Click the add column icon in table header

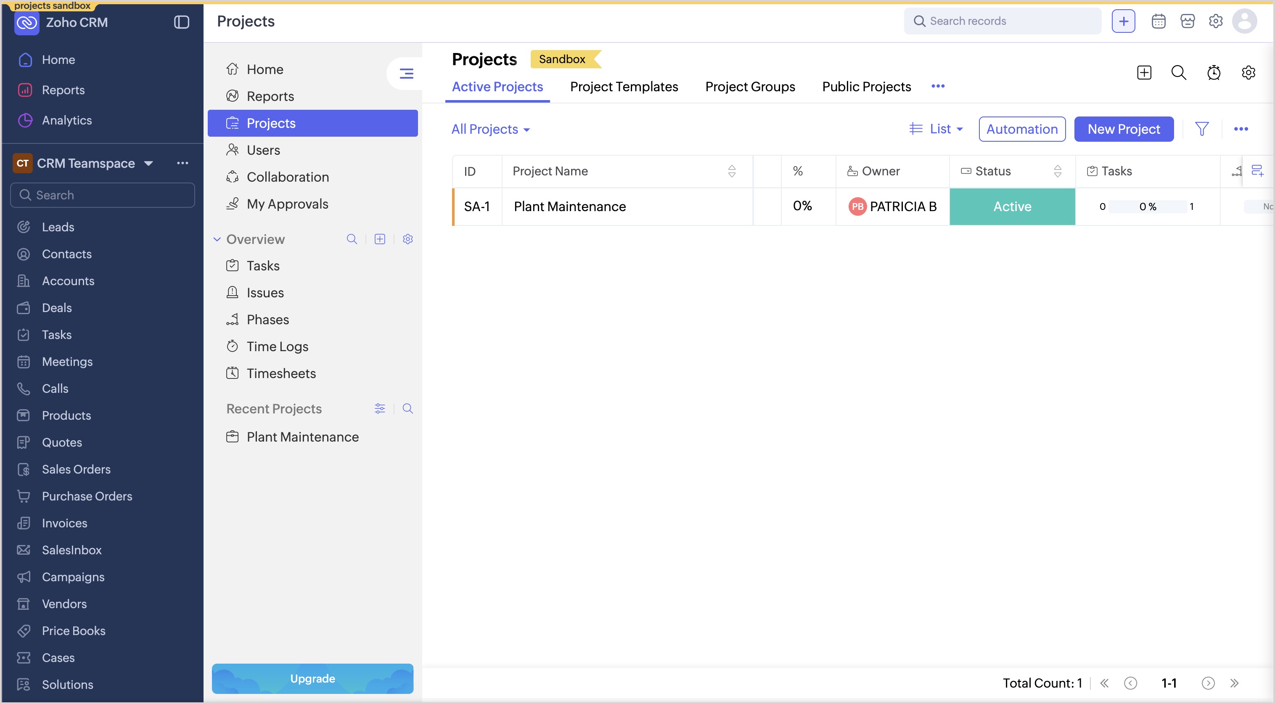[1258, 171]
